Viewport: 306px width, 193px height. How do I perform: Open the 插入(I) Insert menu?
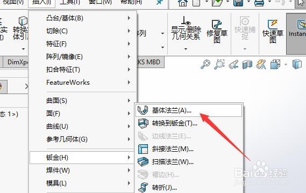(41, 2)
